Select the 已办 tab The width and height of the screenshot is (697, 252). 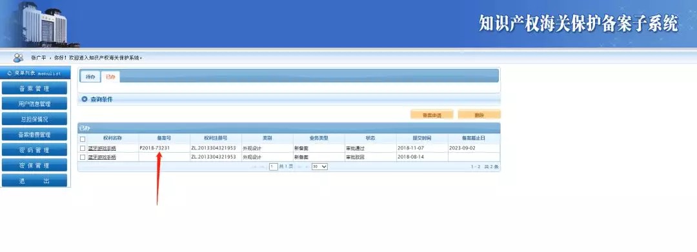click(x=110, y=77)
